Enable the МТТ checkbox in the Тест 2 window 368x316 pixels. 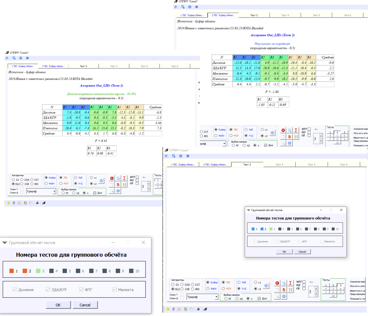click(309, 129)
